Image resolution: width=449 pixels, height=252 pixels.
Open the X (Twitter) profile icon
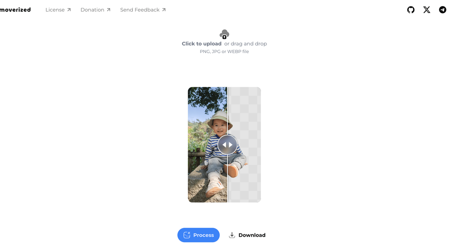[427, 10]
